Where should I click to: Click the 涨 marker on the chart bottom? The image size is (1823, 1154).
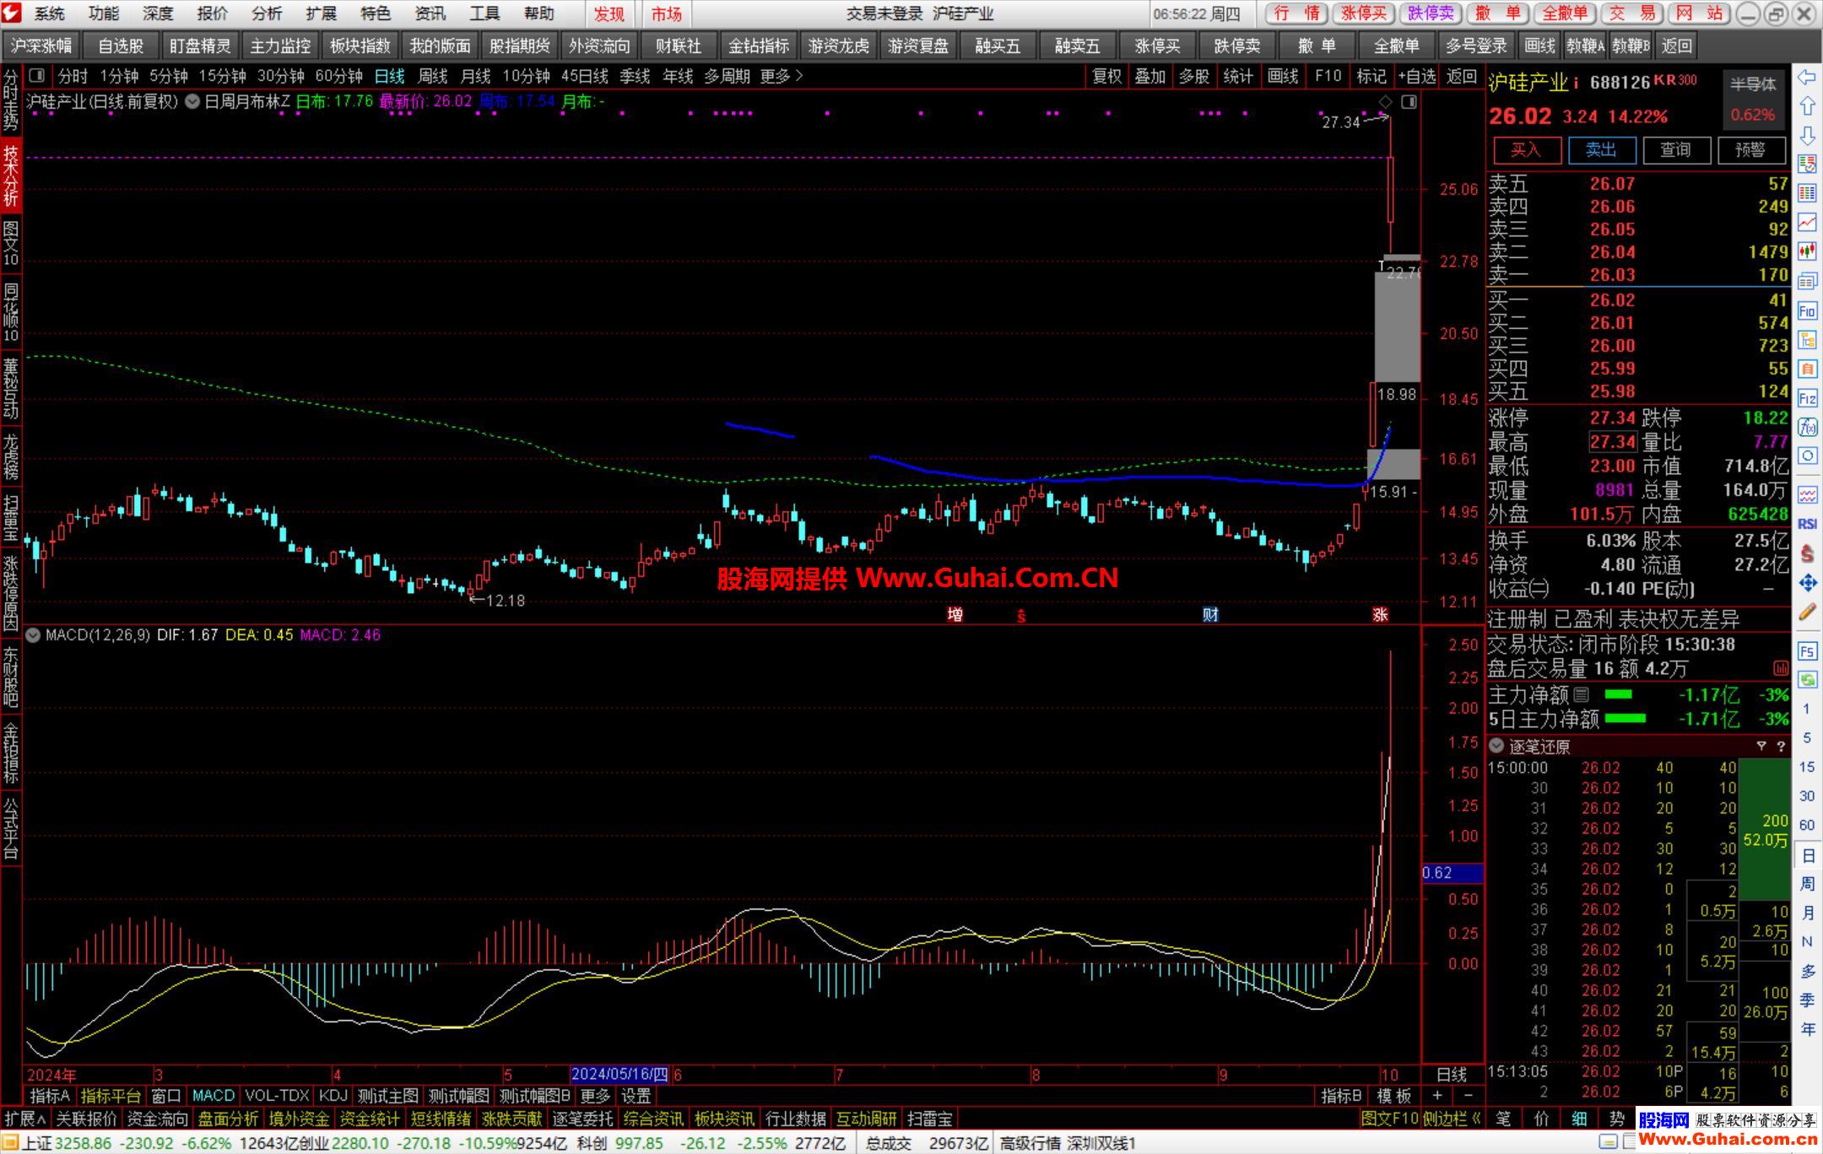pos(1380,614)
